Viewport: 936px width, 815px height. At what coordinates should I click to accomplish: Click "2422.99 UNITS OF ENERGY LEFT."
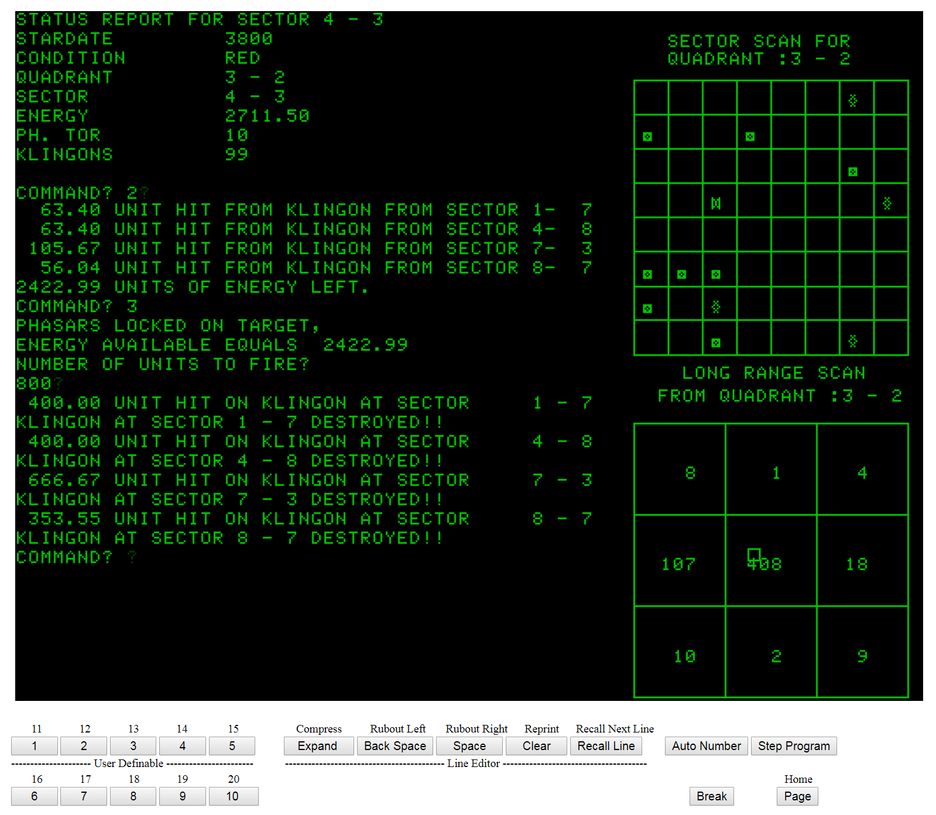193,287
